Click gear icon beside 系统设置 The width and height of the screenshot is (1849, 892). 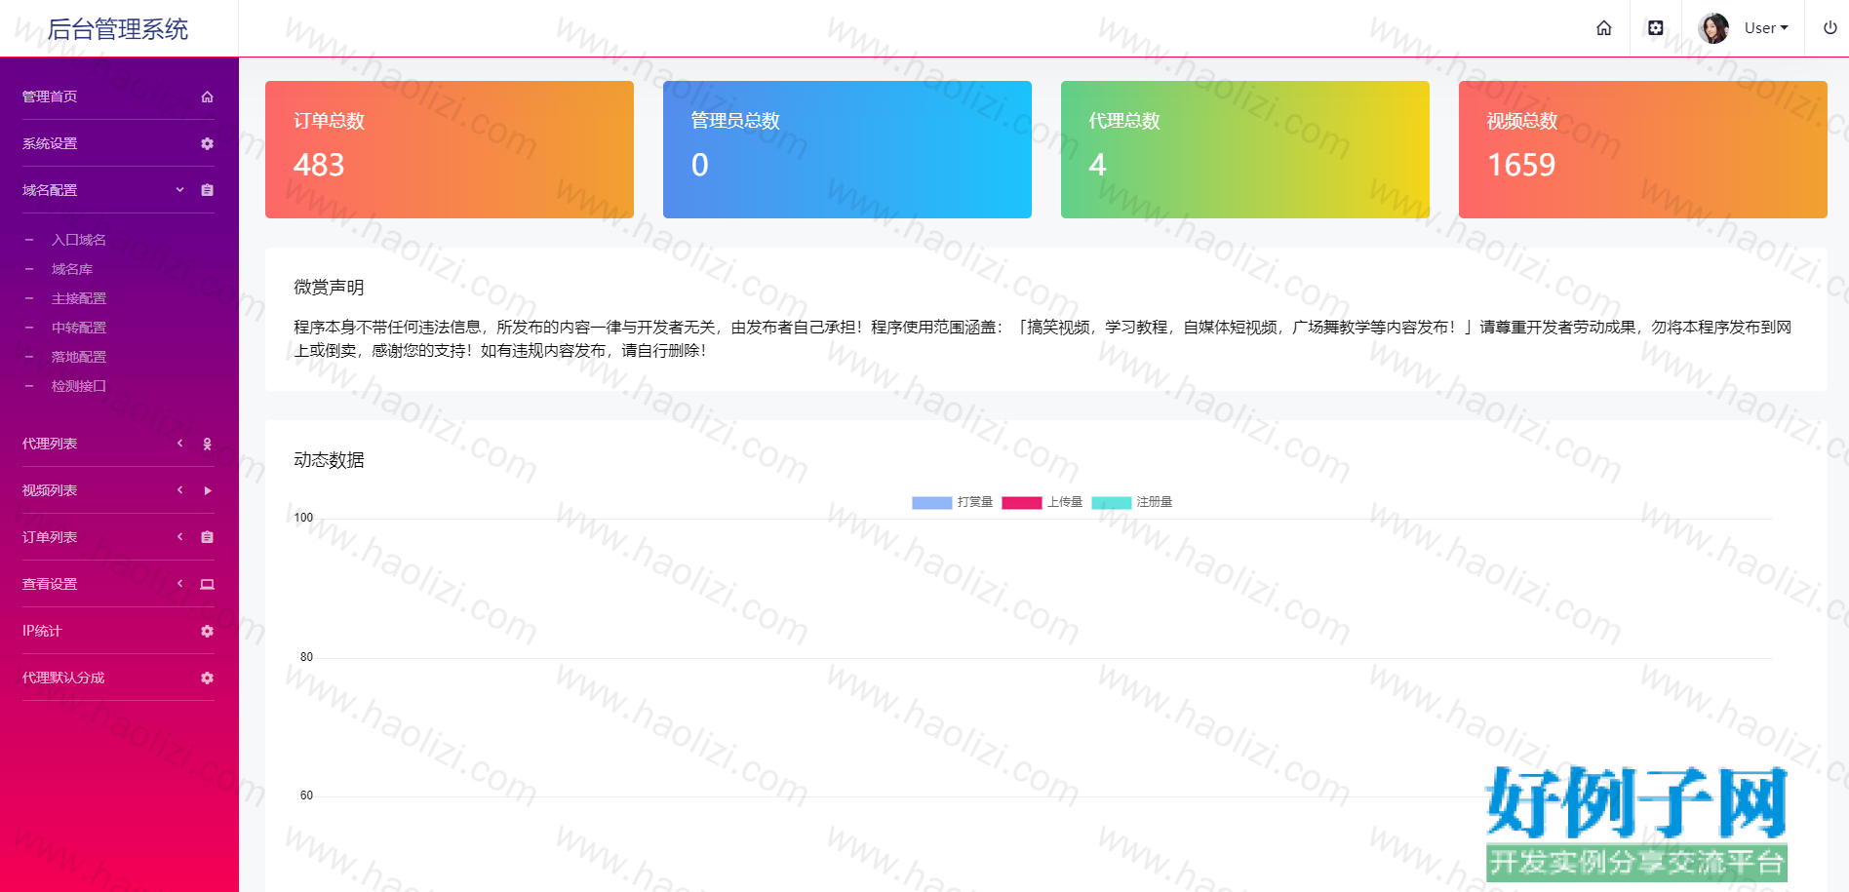pyautogui.click(x=207, y=143)
